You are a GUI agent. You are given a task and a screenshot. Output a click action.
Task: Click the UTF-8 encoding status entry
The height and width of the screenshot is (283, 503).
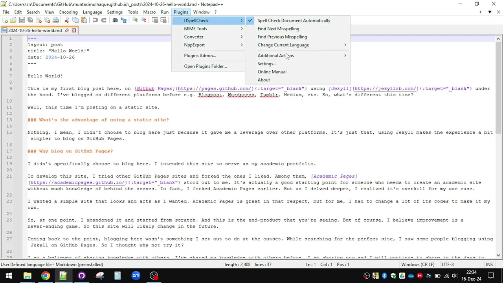tap(448, 265)
